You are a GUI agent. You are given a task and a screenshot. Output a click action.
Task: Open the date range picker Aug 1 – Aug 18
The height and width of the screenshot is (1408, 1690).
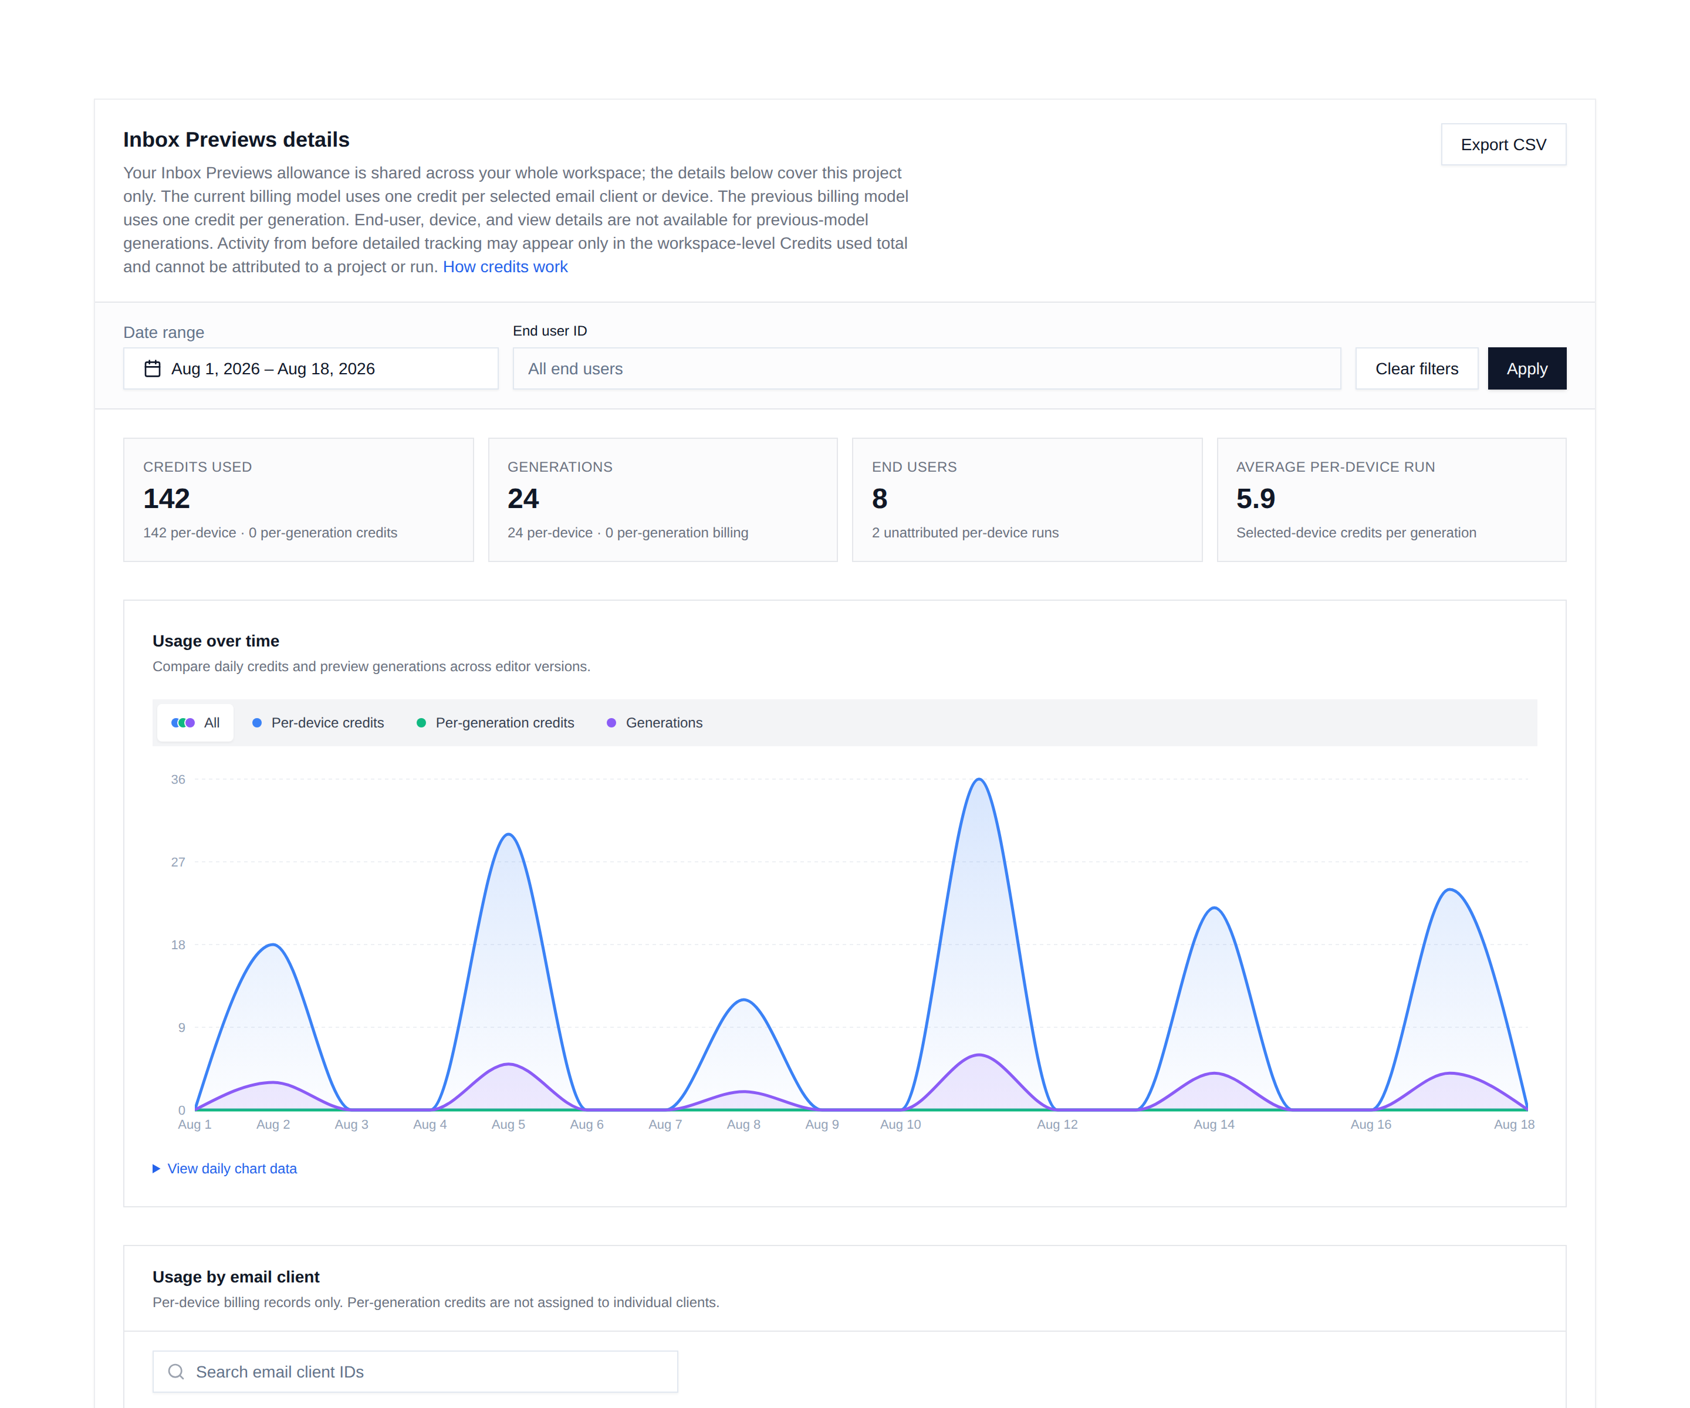coord(310,368)
